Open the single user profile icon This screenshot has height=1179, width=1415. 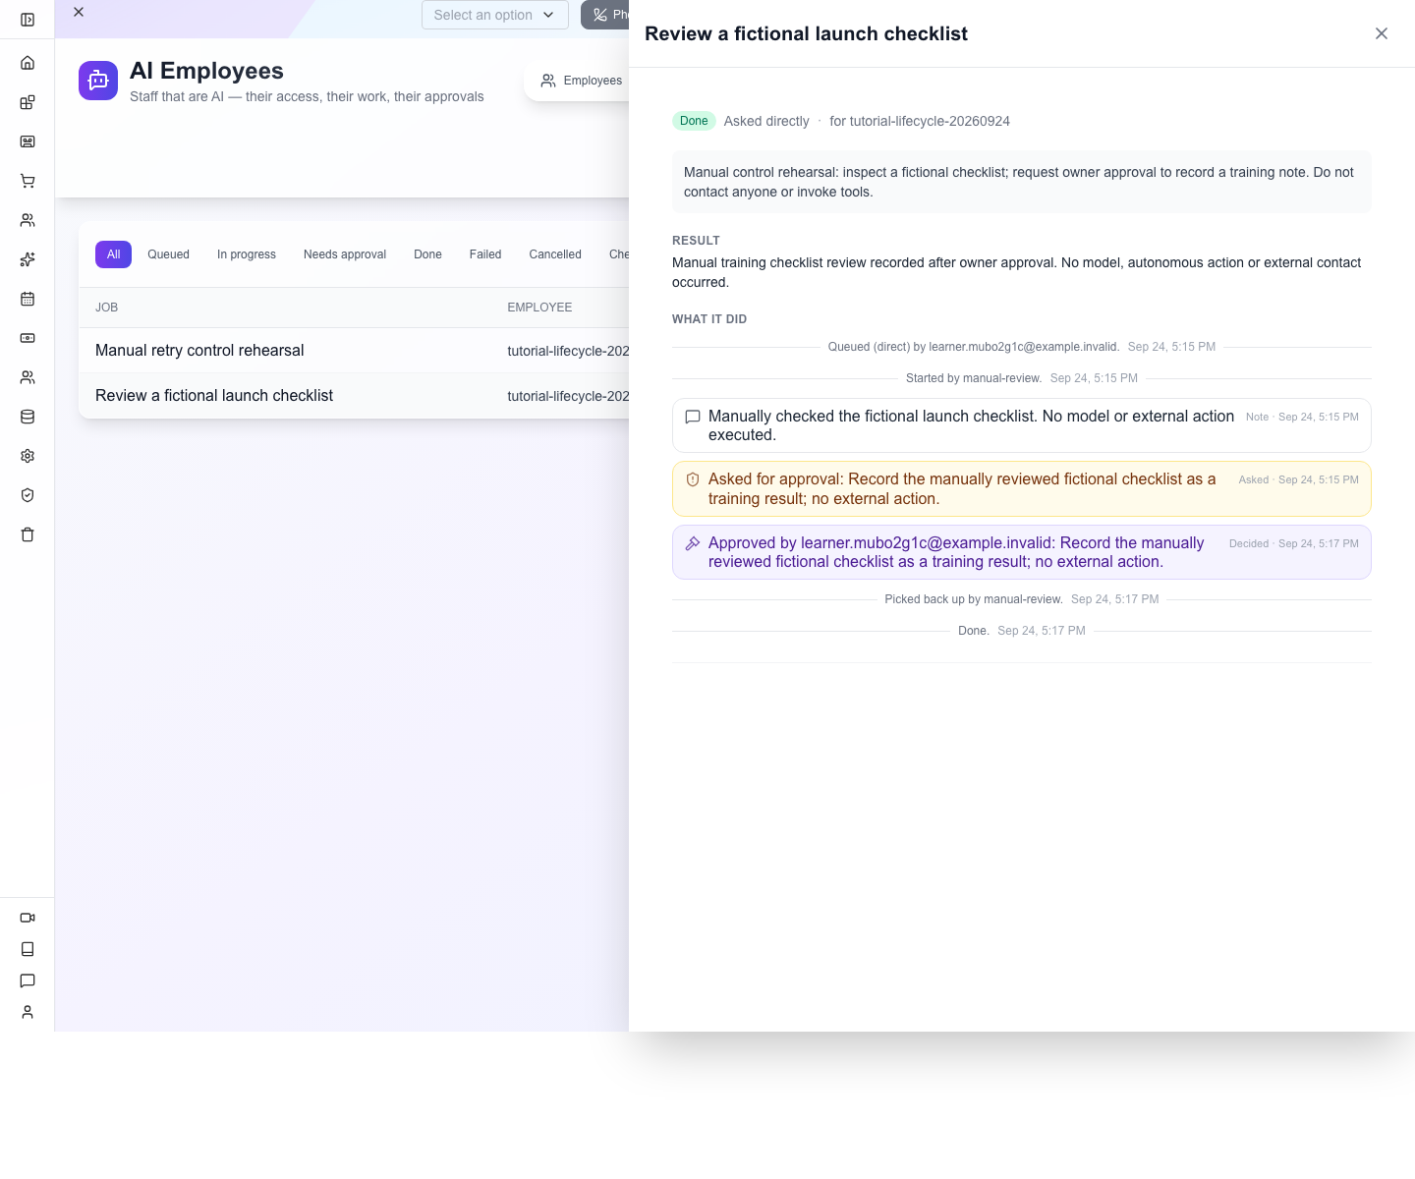coord(28,1012)
